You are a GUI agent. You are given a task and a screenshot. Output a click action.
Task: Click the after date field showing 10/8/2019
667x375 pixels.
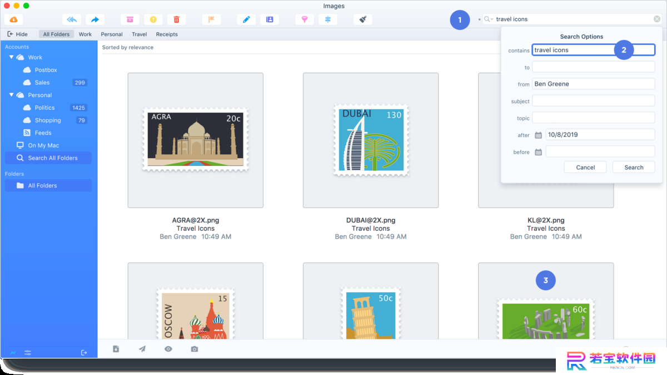pos(600,135)
